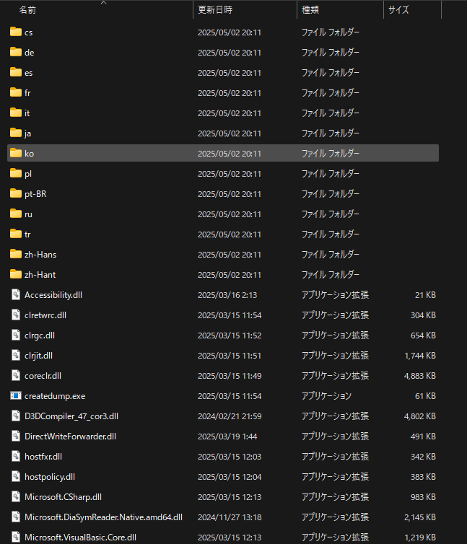The image size is (467, 544).
Task: Sort by the 名前 column header
Action: pos(27,9)
